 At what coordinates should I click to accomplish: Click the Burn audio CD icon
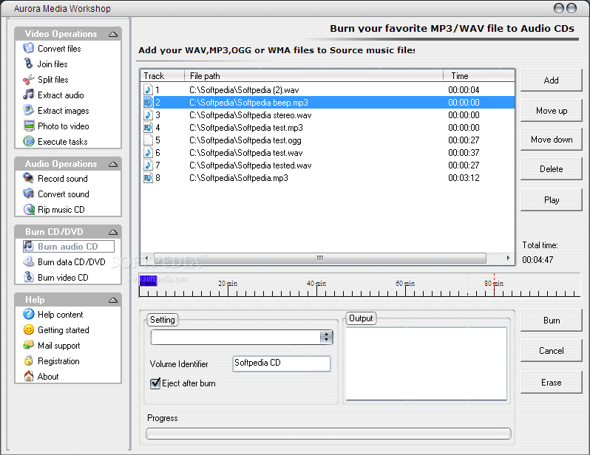pyautogui.click(x=29, y=246)
